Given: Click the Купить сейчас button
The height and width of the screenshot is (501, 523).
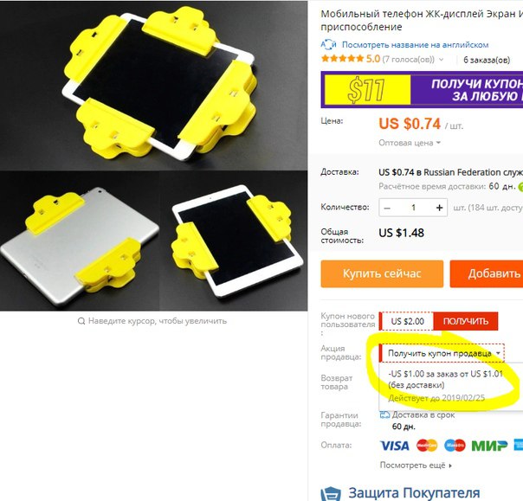Looking at the screenshot, I should coord(382,273).
